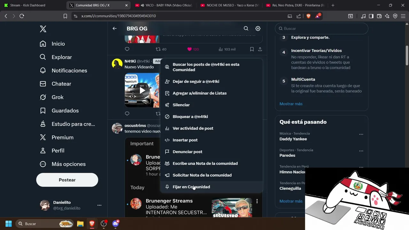This screenshot has width=409, height=230.
Task: Click the Postear button
Action: click(x=67, y=180)
